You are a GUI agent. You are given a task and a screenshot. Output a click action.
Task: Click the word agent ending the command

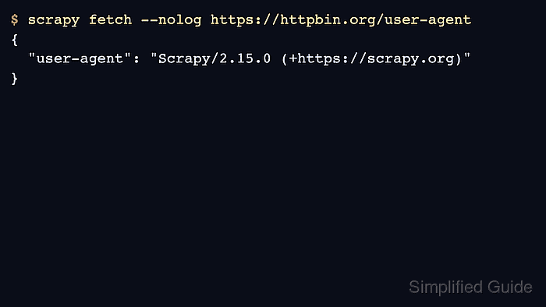point(449,20)
